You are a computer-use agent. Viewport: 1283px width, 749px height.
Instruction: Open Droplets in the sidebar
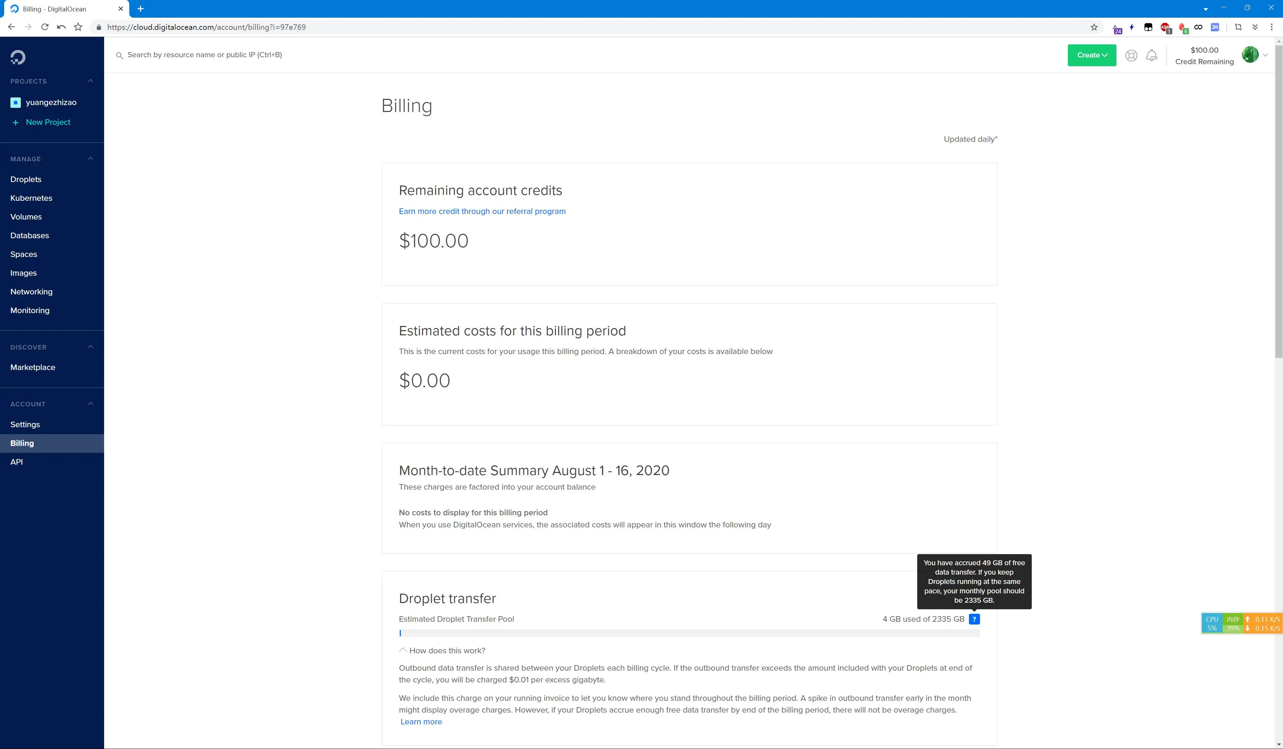click(x=26, y=179)
